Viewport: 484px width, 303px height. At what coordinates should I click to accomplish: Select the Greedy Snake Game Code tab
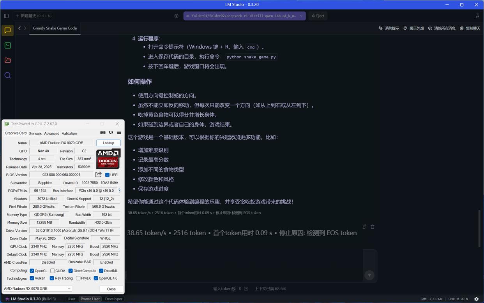[55, 28]
